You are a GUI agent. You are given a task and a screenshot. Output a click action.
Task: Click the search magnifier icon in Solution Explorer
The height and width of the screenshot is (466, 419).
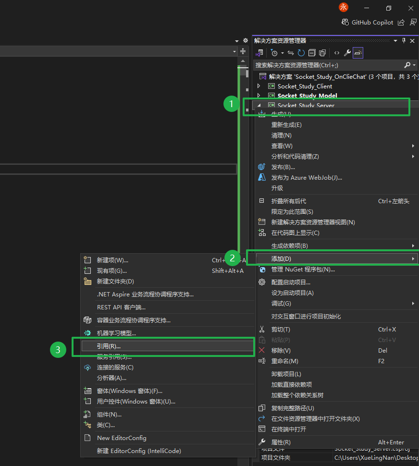(407, 65)
